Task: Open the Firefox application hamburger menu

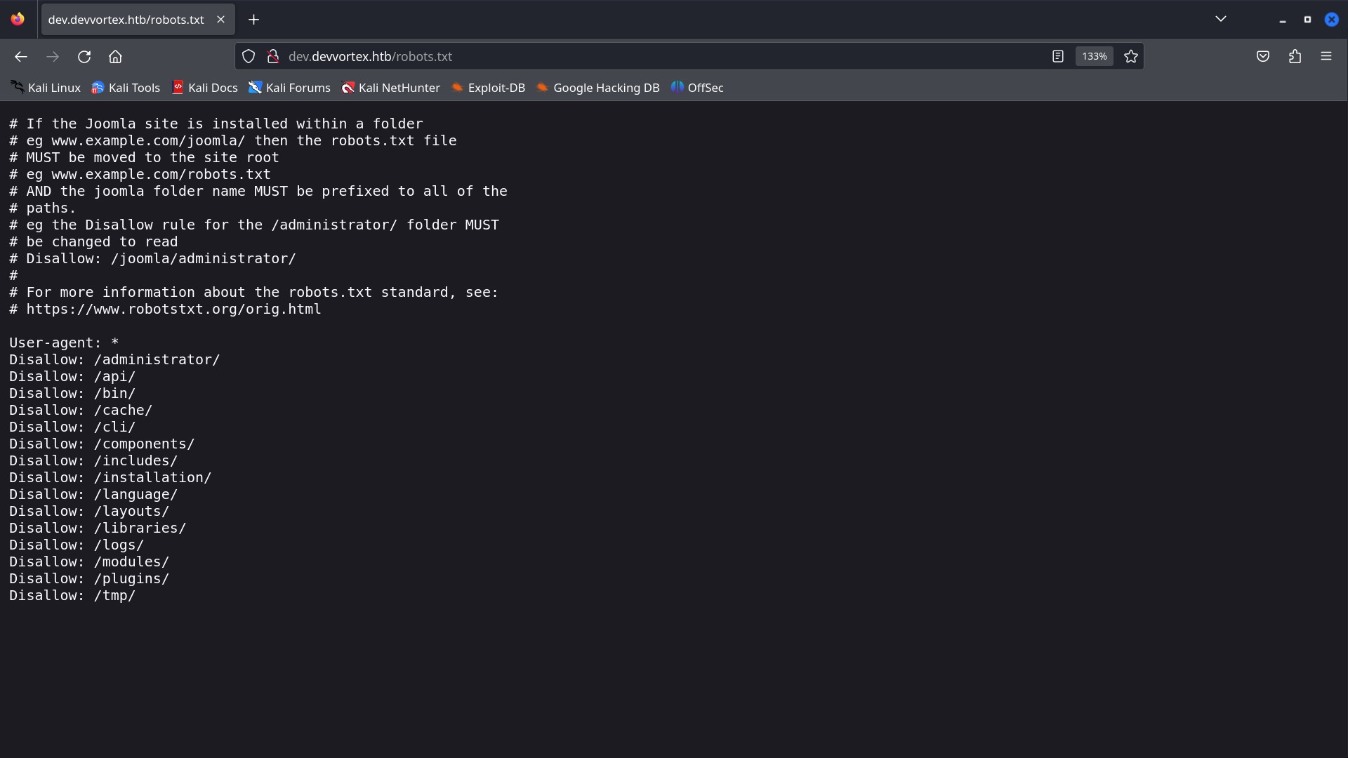Action: click(x=1326, y=56)
